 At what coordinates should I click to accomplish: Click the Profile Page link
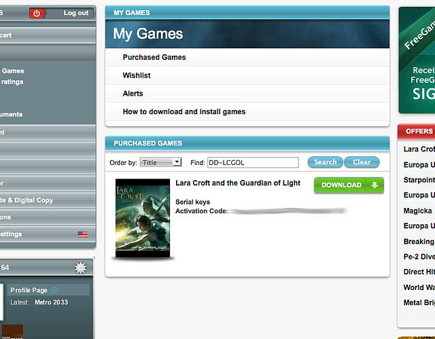(x=29, y=290)
